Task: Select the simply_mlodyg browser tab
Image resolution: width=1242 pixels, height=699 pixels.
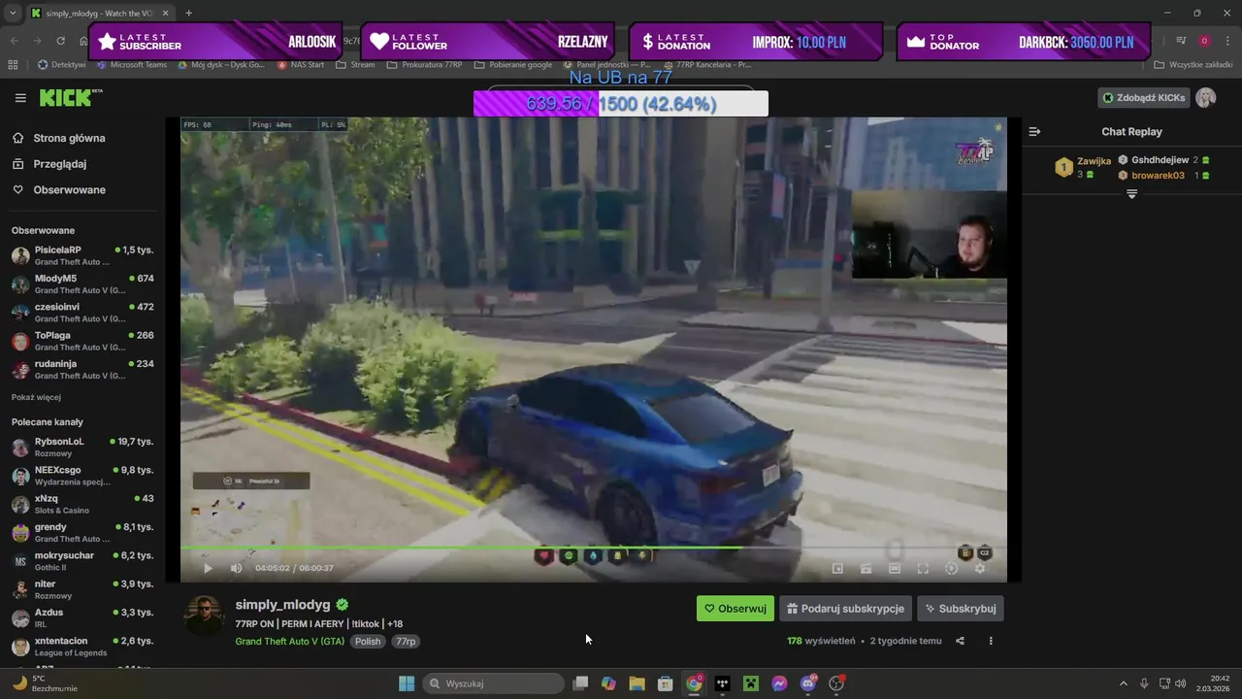Action: pyautogui.click(x=100, y=13)
